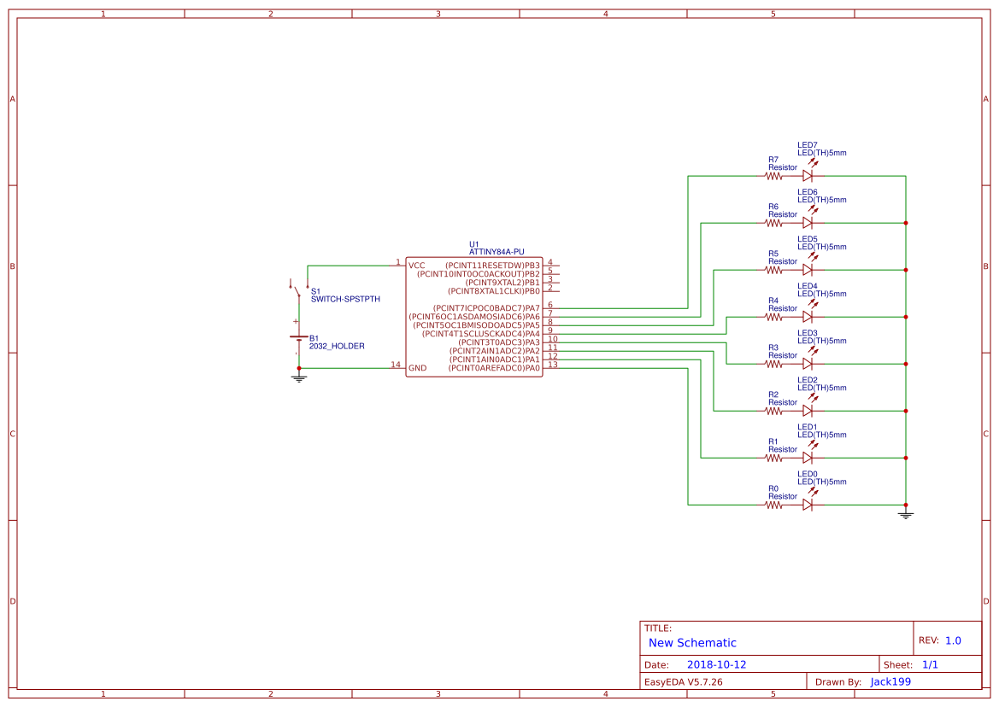Screen dimensions: 999x707
Task: Select the R7 resistor symbol
Action: [774, 176]
